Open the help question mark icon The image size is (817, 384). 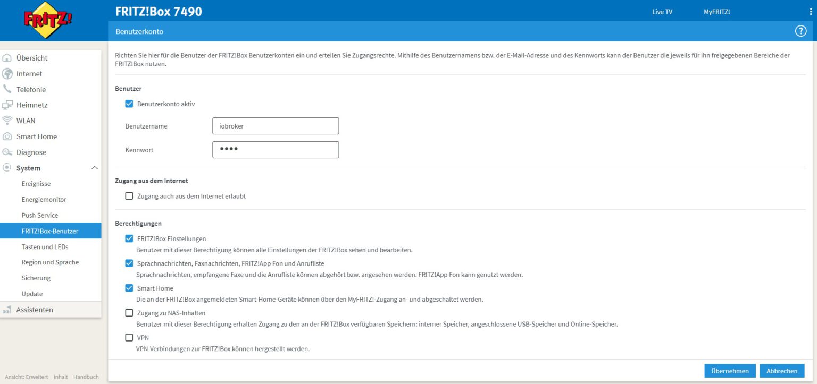pos(801,31)
